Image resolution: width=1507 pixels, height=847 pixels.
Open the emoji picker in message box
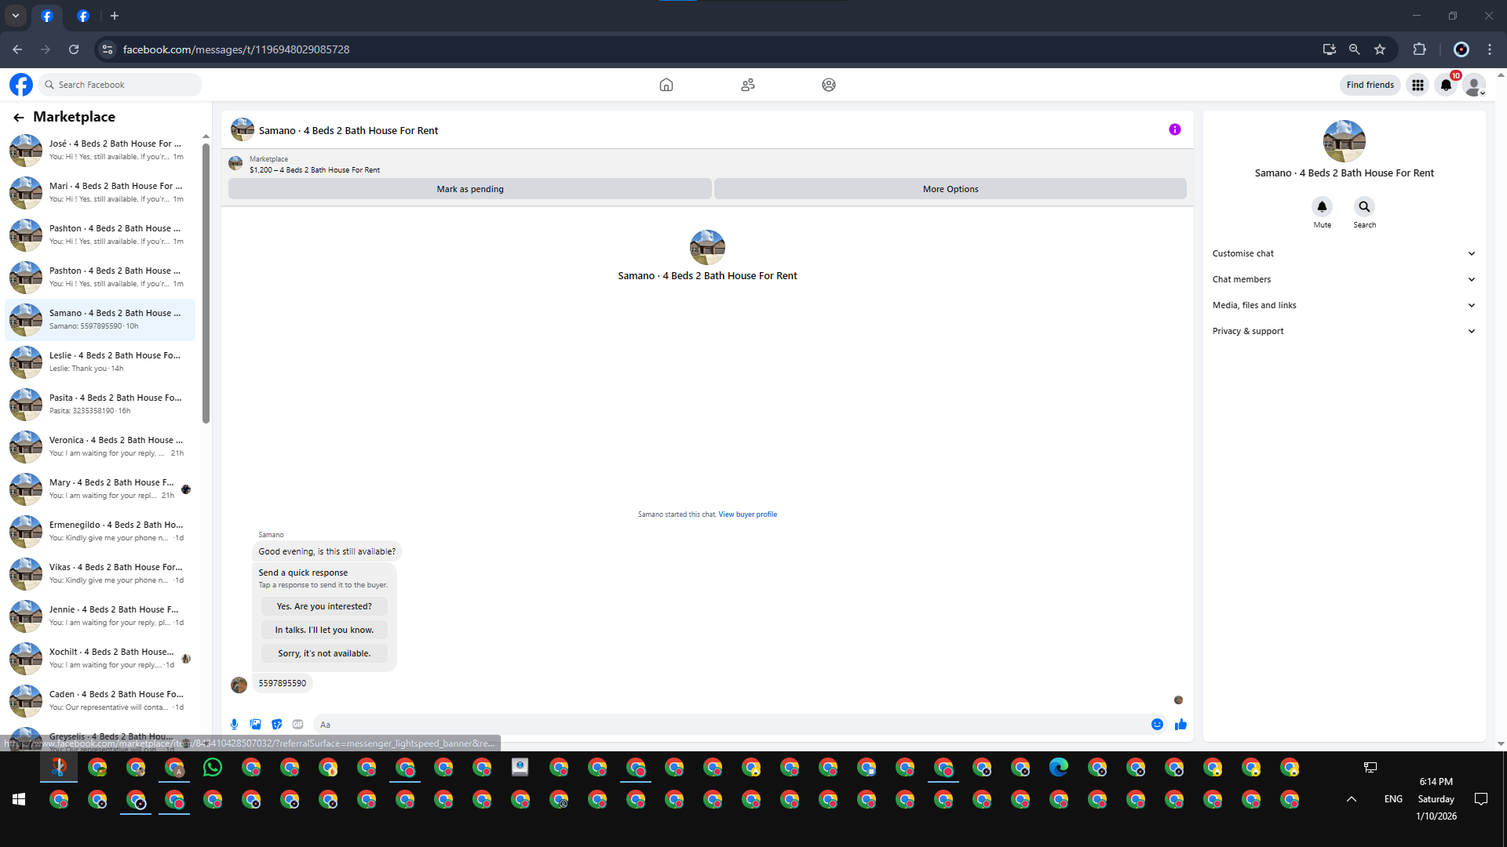(x=1157, y=725)
